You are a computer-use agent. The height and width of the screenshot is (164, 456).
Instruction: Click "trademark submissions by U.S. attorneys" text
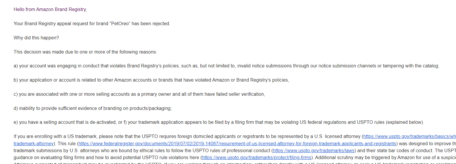point(55,151)
